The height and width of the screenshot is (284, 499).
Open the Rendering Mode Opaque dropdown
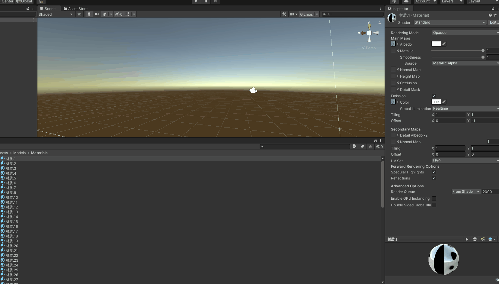click(x=465, y=33)
